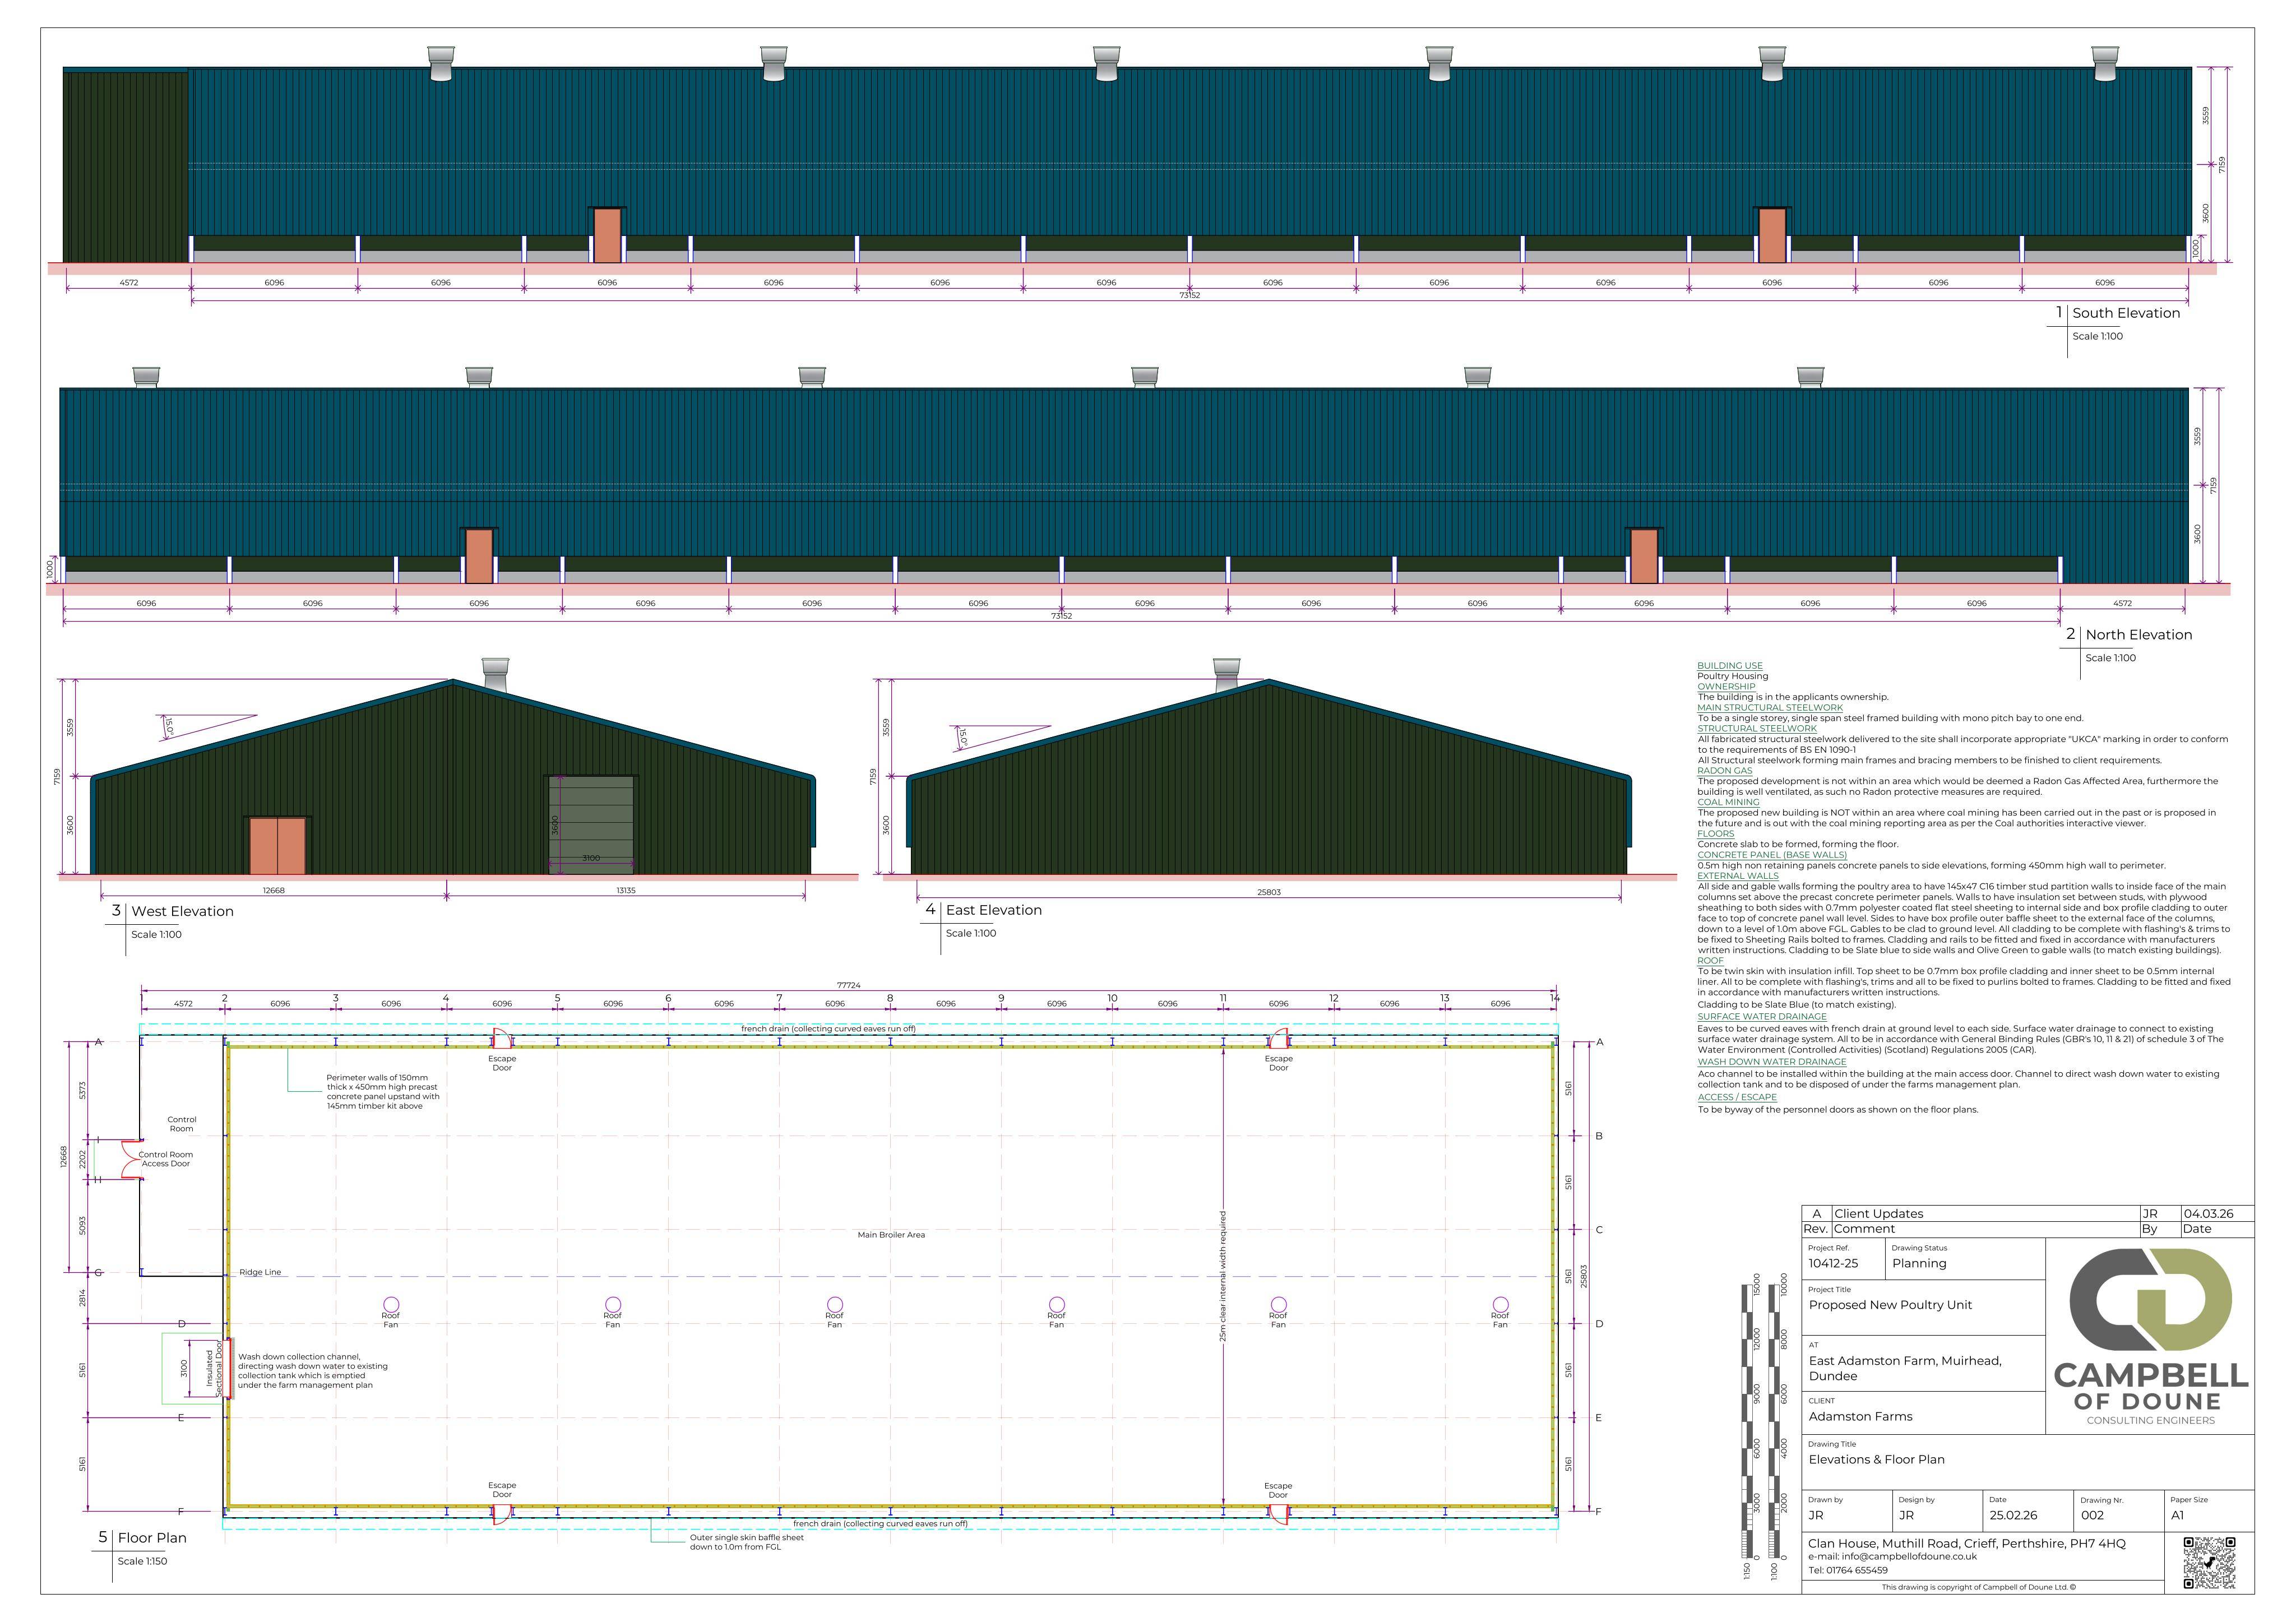Click drawing title 'Elevations & Floor Plan'
This screenshot has height=1622, width=2296.
(1876, 1460)
